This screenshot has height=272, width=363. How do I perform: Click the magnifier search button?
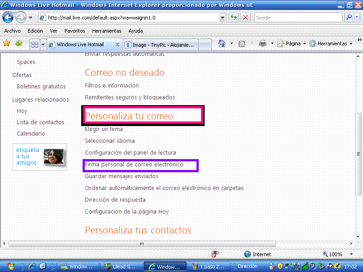[349, 18]
